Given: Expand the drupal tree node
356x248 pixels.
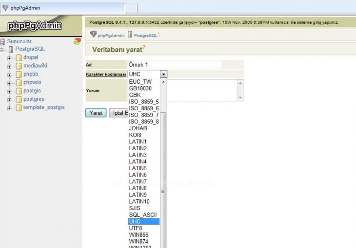Looking at the screenshot, I should click(9, 58).
